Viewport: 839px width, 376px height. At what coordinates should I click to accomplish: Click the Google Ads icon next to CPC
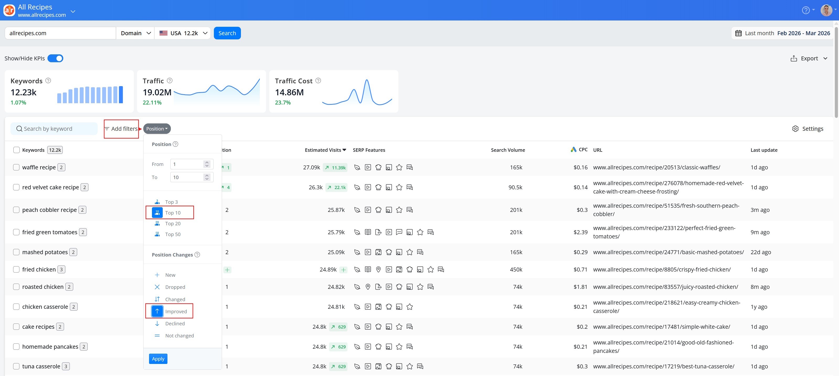tap(574, 150)
